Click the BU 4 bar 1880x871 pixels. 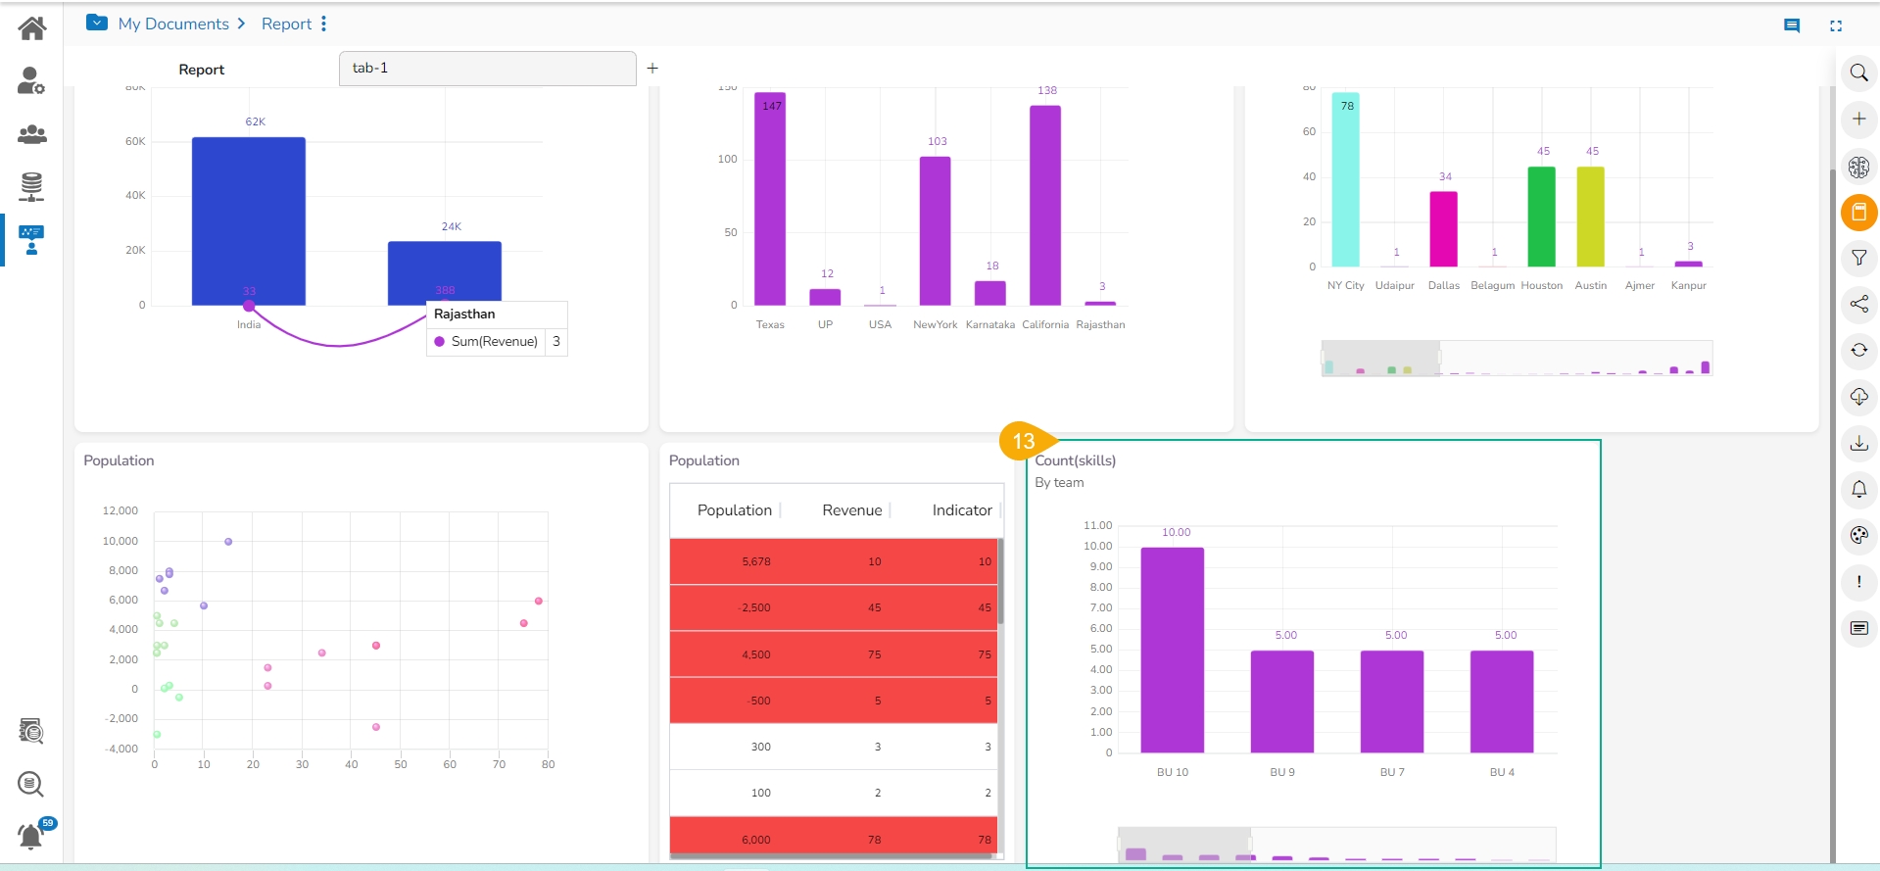point(1502,702)
